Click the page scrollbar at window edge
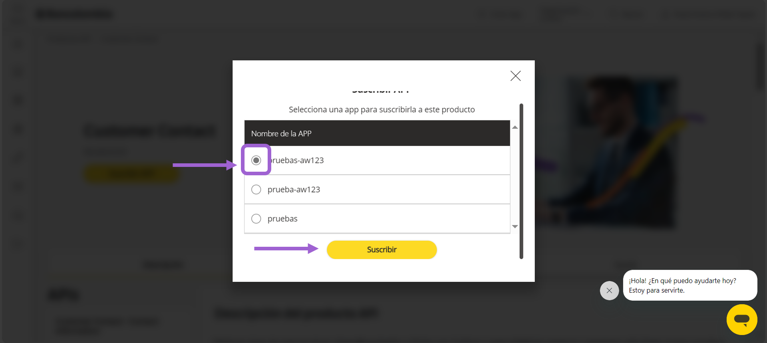Viewport: 767px width, 343px height. pyautogui.click(x=761, y=66)
